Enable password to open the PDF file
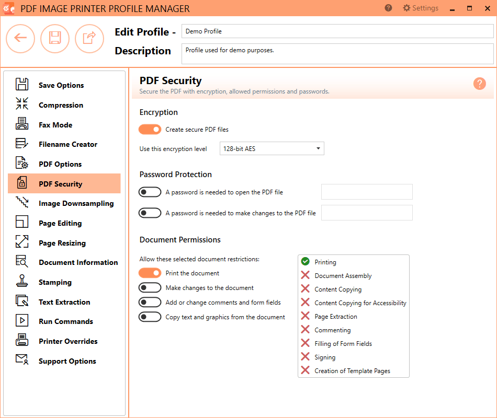The image size is (497, 418). (x=150, y=192)
